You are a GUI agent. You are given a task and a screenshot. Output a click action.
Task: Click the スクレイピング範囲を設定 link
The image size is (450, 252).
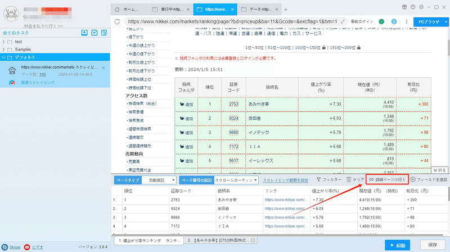286,181
